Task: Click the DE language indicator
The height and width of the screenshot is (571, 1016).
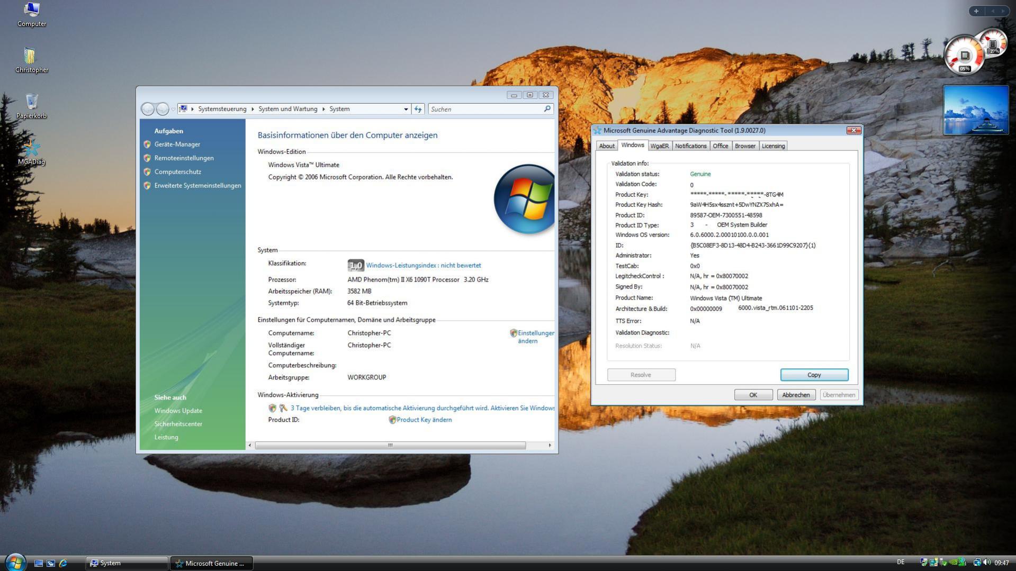Action: coord(901,562)
